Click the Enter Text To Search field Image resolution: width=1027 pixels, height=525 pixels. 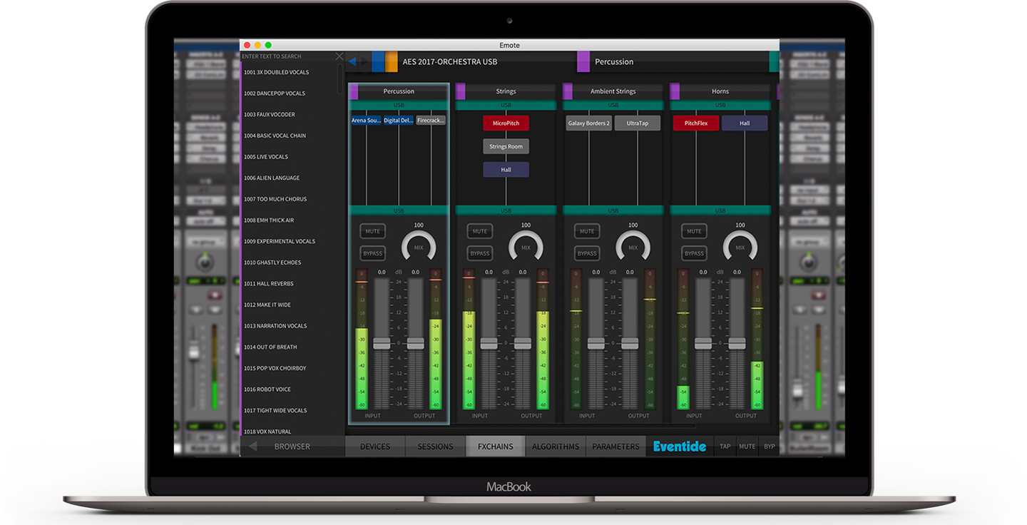(x=287, y=56)
